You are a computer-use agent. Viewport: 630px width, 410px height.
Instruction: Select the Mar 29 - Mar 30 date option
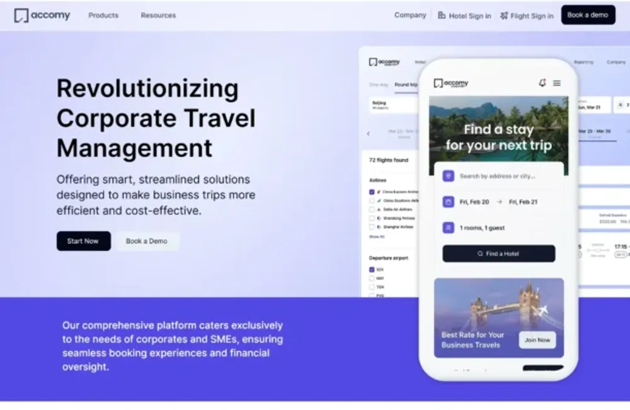595,131
